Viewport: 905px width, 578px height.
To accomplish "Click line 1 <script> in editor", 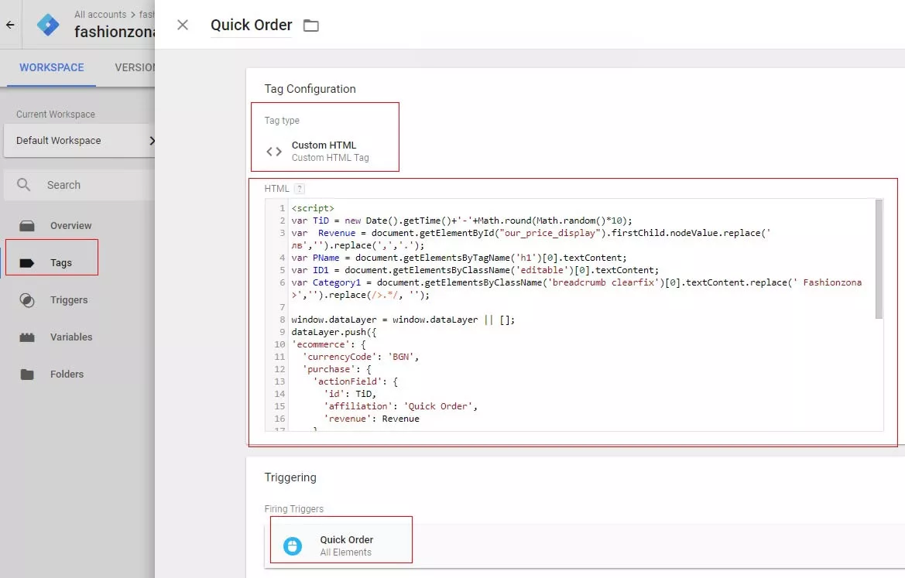I will click(x=313, y=208).
